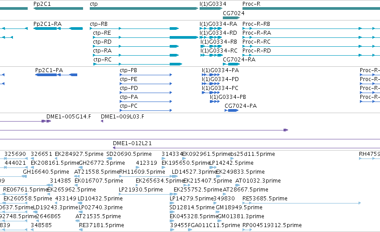Select transcript ctp-RB
Viewport: 380px width, 232px height.
pos(99,24)
